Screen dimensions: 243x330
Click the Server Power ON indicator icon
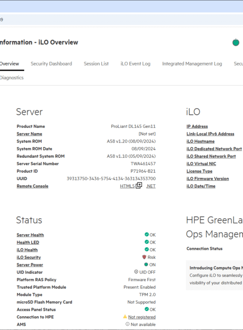146,265
